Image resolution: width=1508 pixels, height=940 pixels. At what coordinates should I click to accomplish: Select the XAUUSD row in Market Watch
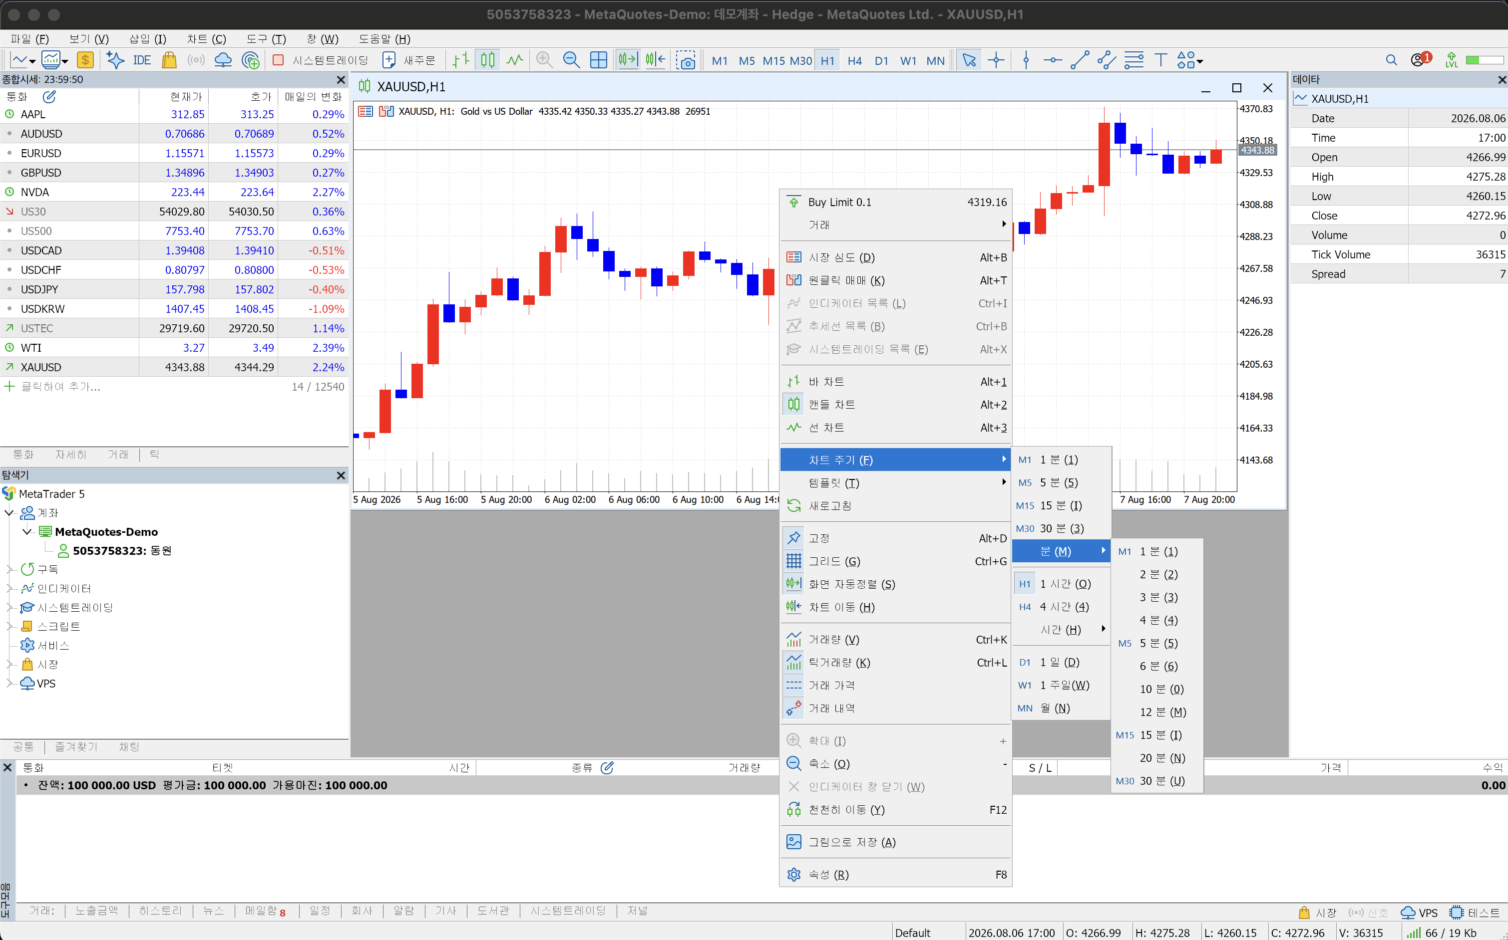pyautogui.click(x=174, y=367)
